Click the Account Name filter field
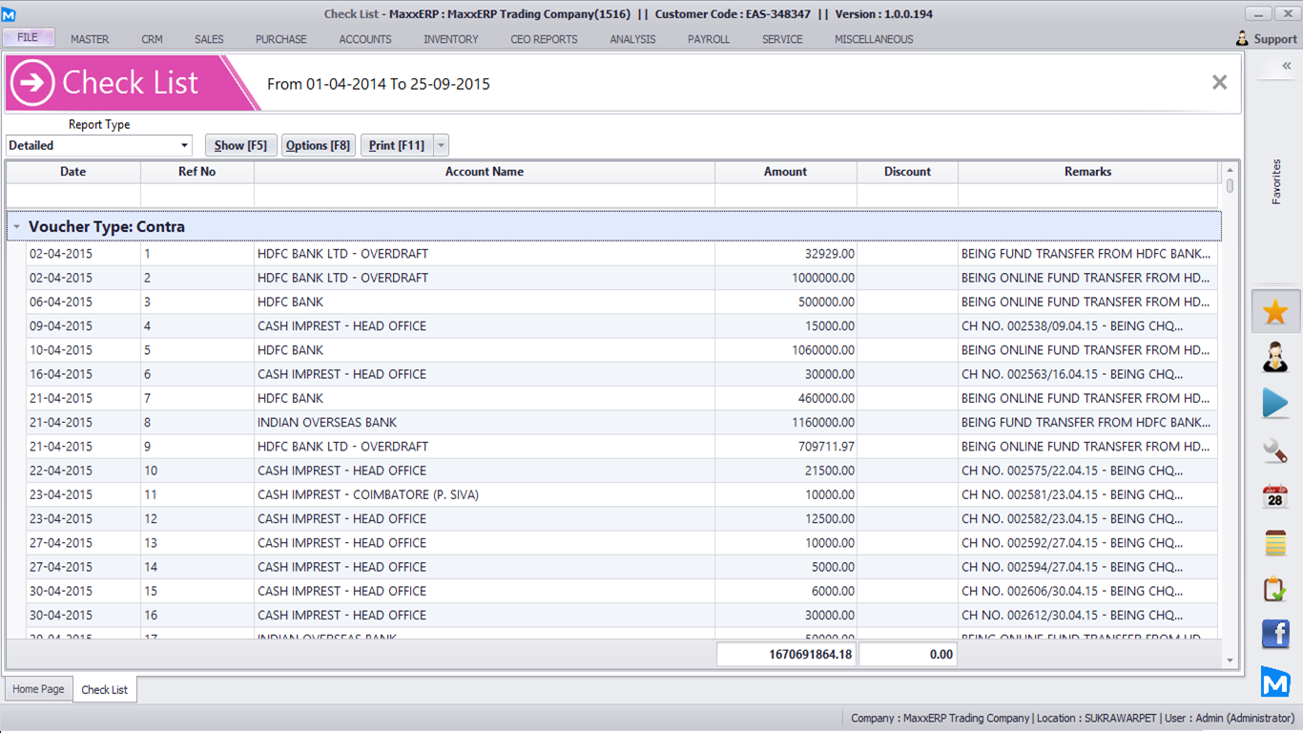 click(484, 196)
